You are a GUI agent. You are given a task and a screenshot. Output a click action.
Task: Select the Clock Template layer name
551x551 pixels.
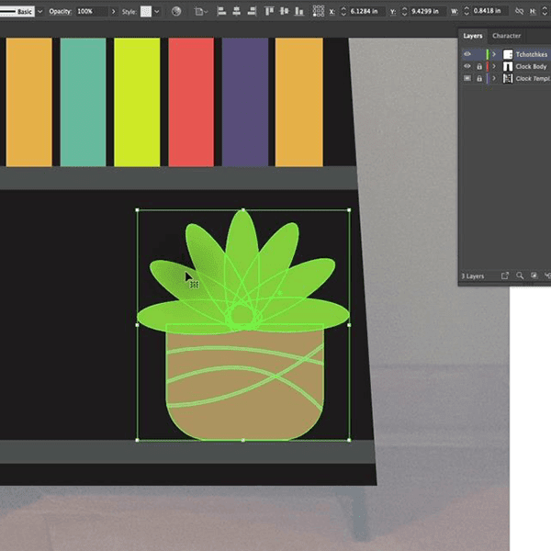(531, 79)
